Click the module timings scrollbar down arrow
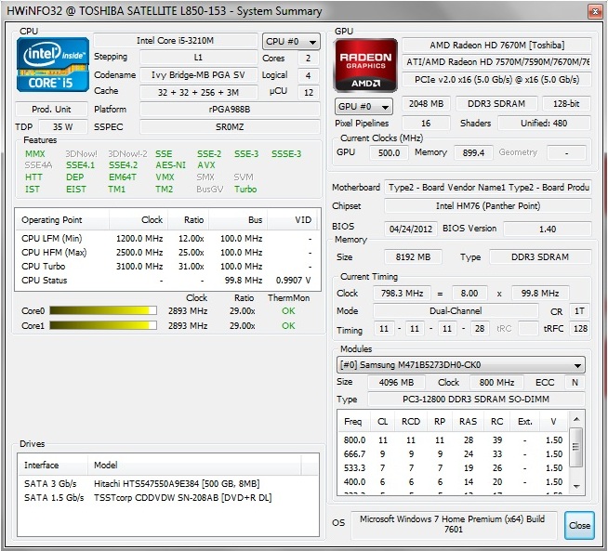The width and height of the screenshot is (608, 551). (x=576, y=486)
